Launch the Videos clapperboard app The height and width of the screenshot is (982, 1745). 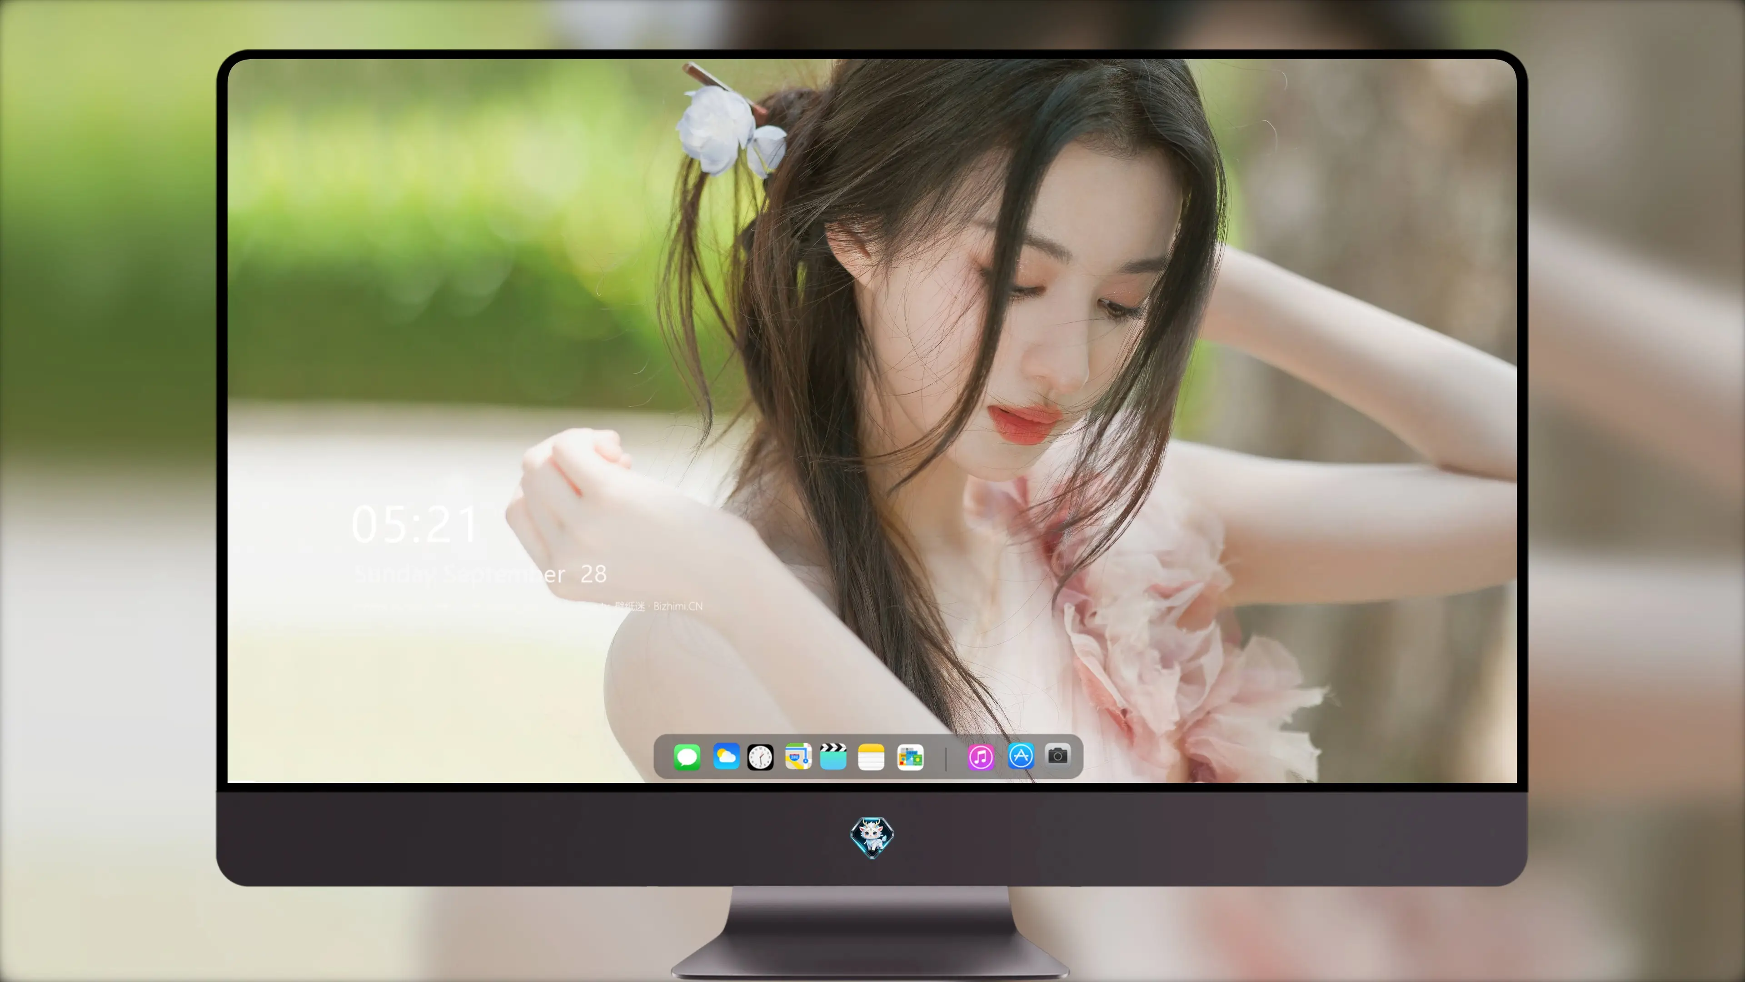[x=833, y=757]
